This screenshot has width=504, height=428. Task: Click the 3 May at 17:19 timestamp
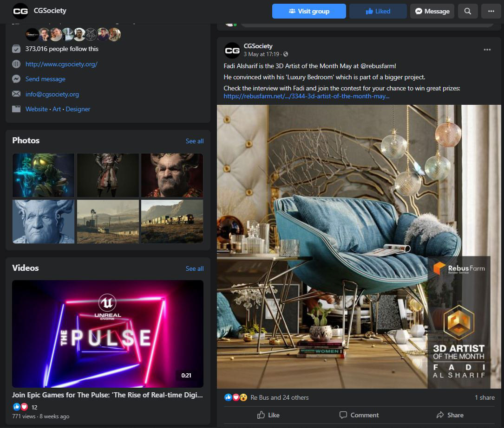point(261,54)
